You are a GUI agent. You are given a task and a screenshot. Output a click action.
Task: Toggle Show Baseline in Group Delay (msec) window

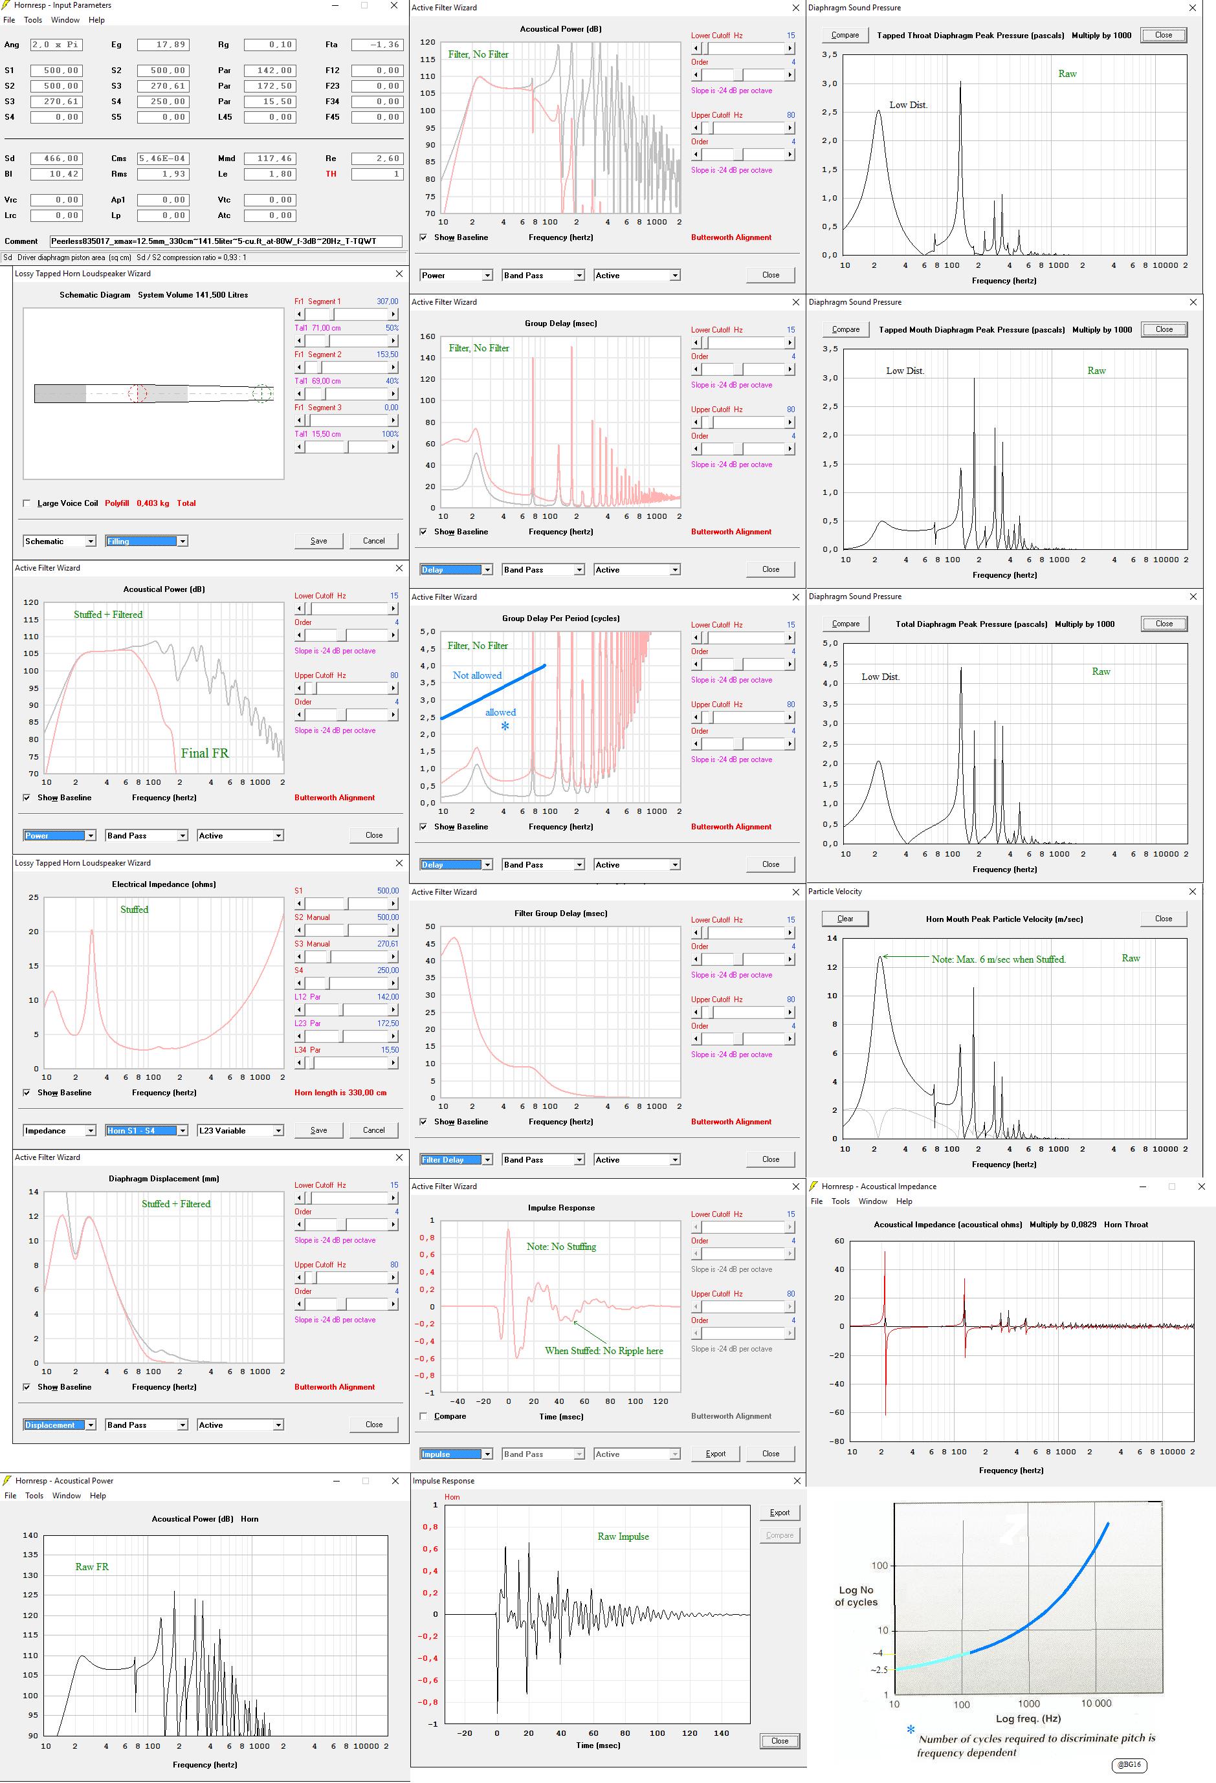(424, 532)
